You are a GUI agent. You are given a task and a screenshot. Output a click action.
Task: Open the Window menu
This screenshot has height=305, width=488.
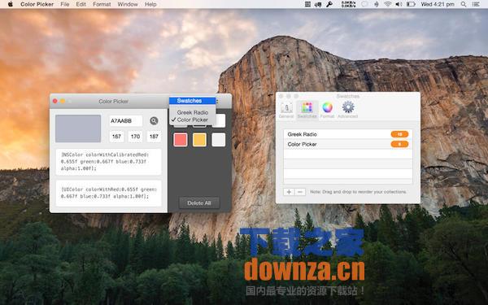pos(128,4)
